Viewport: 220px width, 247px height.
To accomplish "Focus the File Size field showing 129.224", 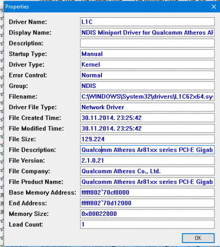I will click(x=147, y=139).
